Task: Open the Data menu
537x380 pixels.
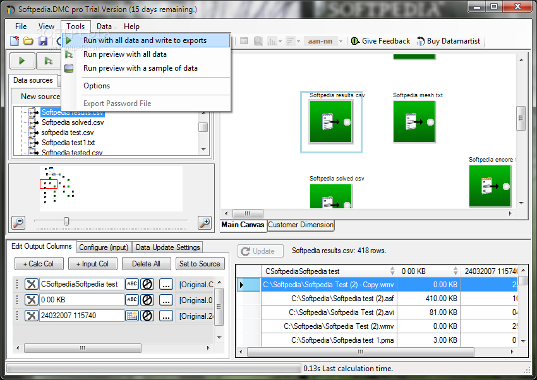Action: [104, 27]
